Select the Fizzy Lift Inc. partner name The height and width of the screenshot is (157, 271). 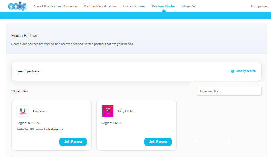pyautogui.click(x=126, y=111)
